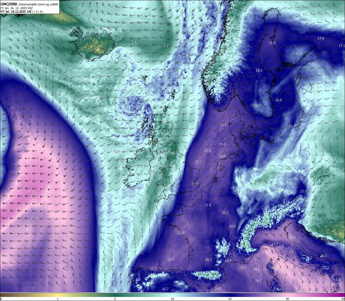
Task: Click the map value '16.3'
Action: pos(212,5)
